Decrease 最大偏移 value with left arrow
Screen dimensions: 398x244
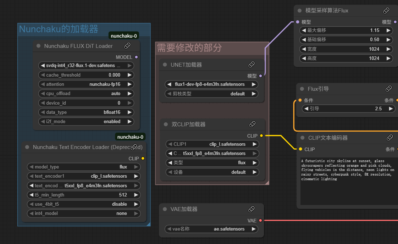point(304,30)
